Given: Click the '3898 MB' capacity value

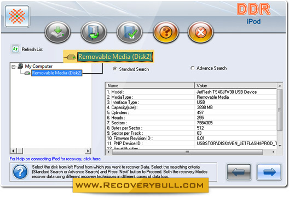Looking at the screenshot, I should pyautogui.click(x=205, y=107).
